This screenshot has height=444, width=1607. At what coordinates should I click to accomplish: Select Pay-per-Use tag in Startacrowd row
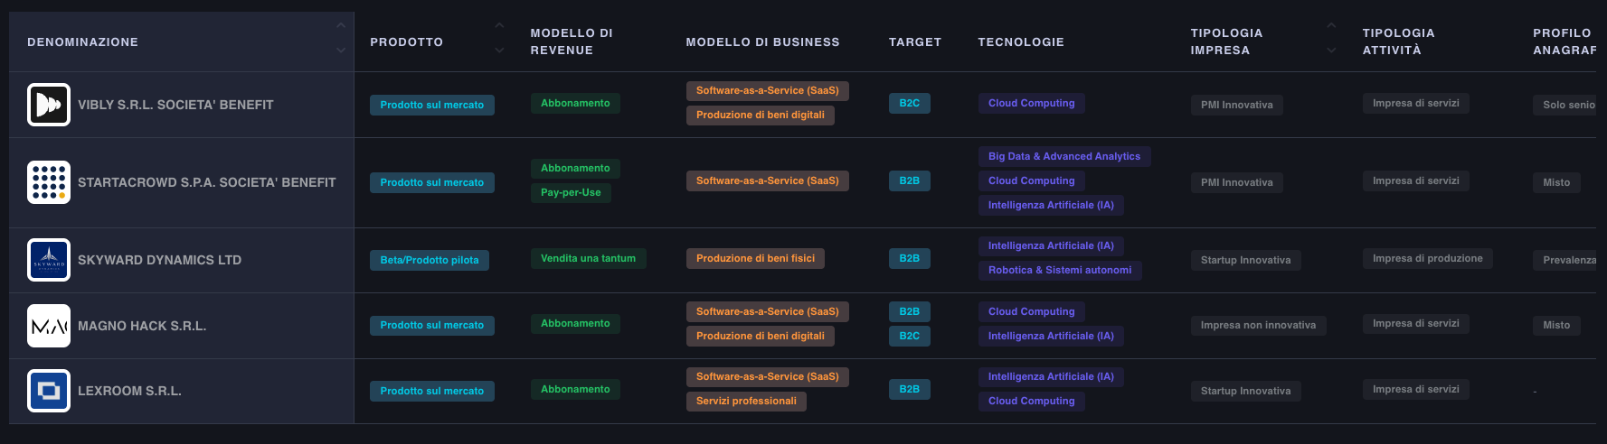click(x=571, y=192)
